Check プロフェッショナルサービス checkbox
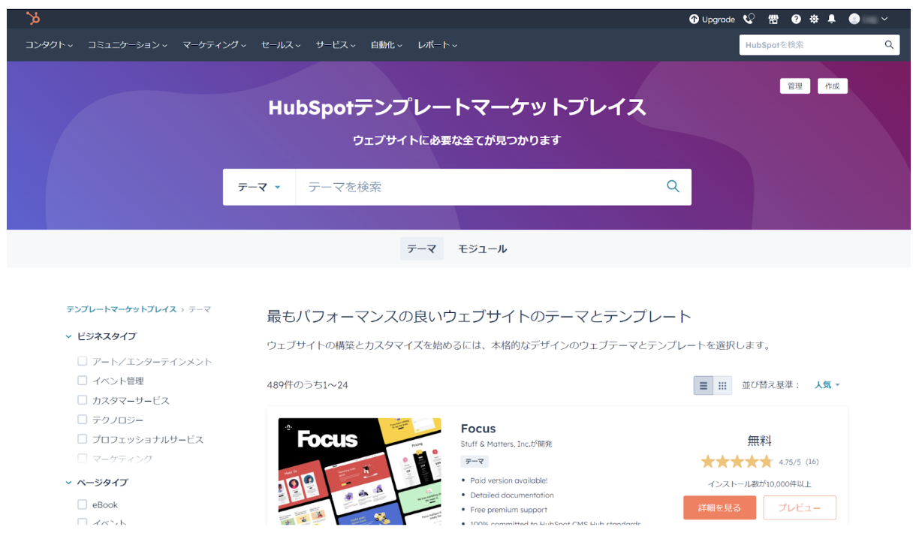 tap(83, 439)
